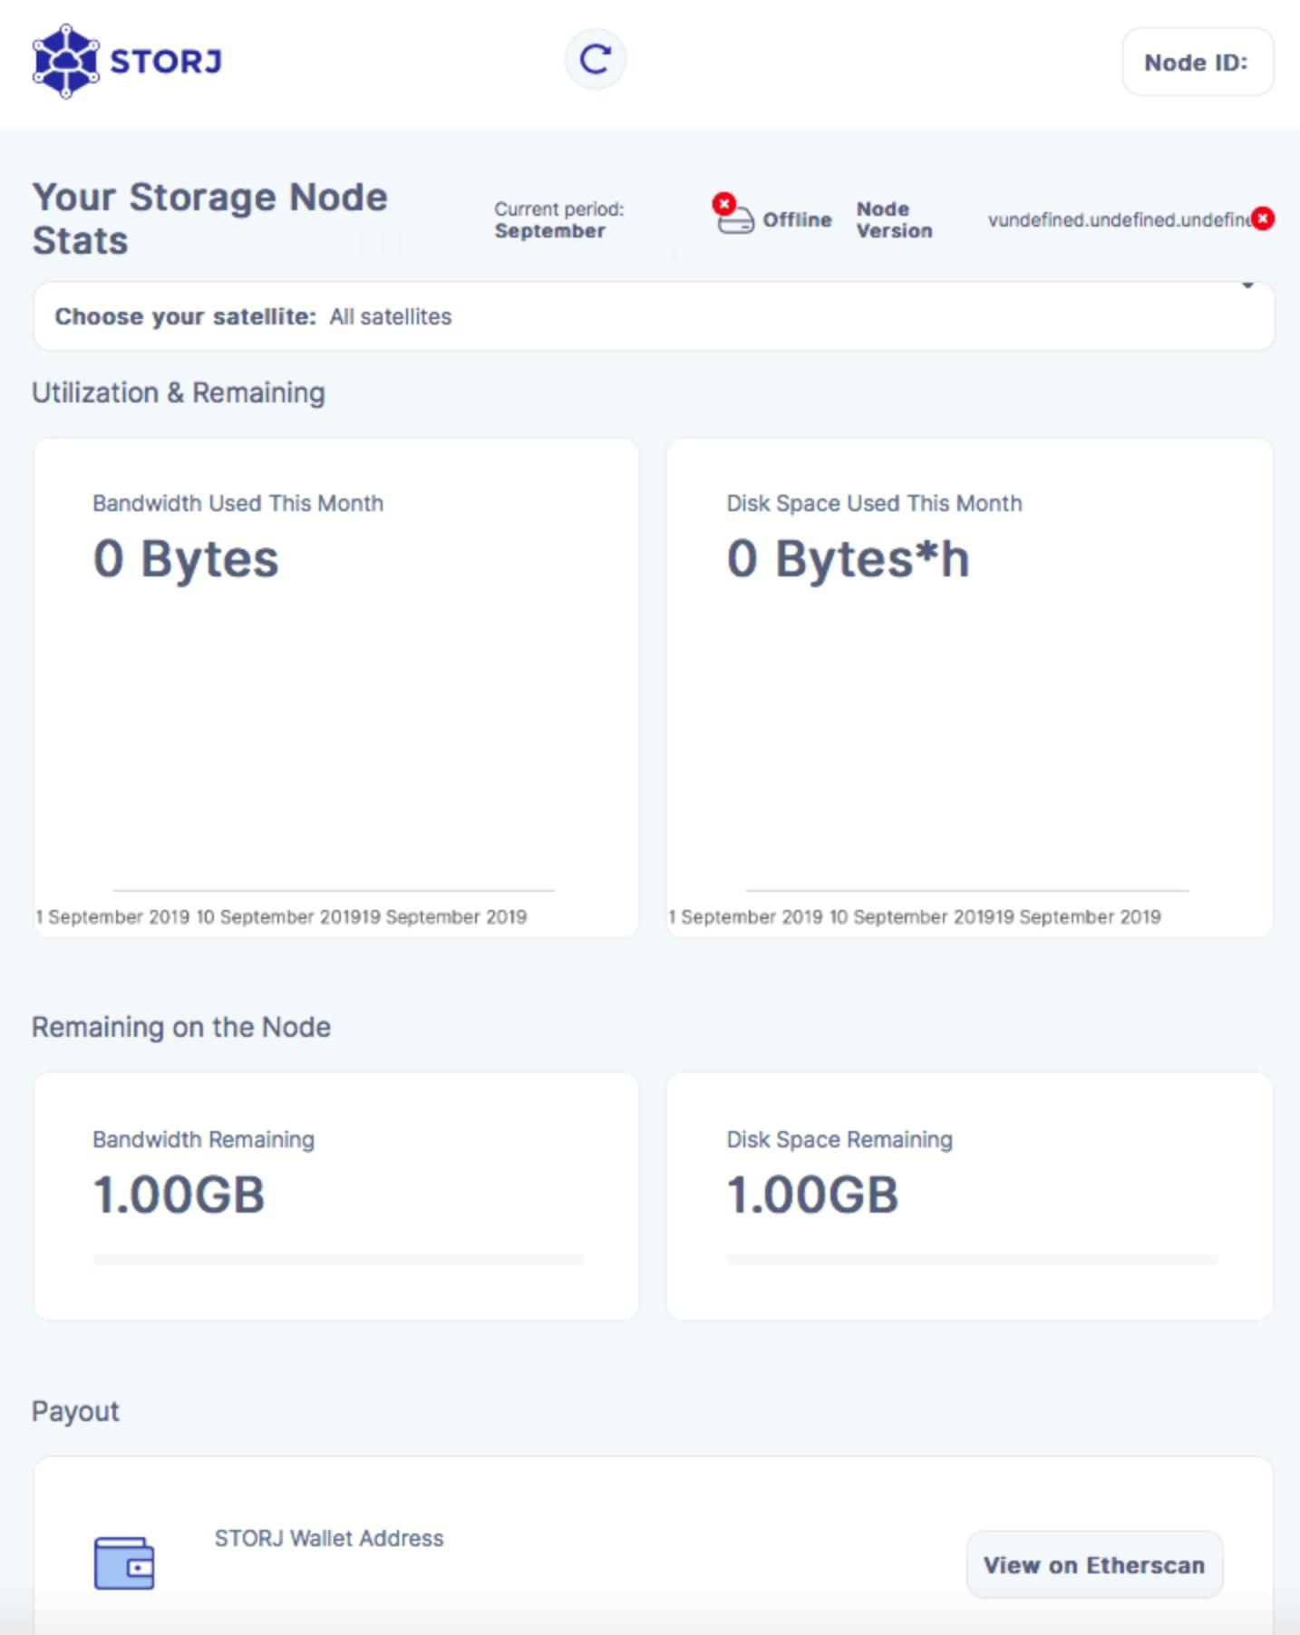Refresh the dashboard with the reload icon
This screenshot has height=1635, width=1300.
tap(595, 60)
